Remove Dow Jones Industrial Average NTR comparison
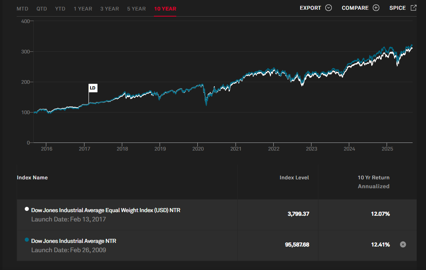 (402, 244)
